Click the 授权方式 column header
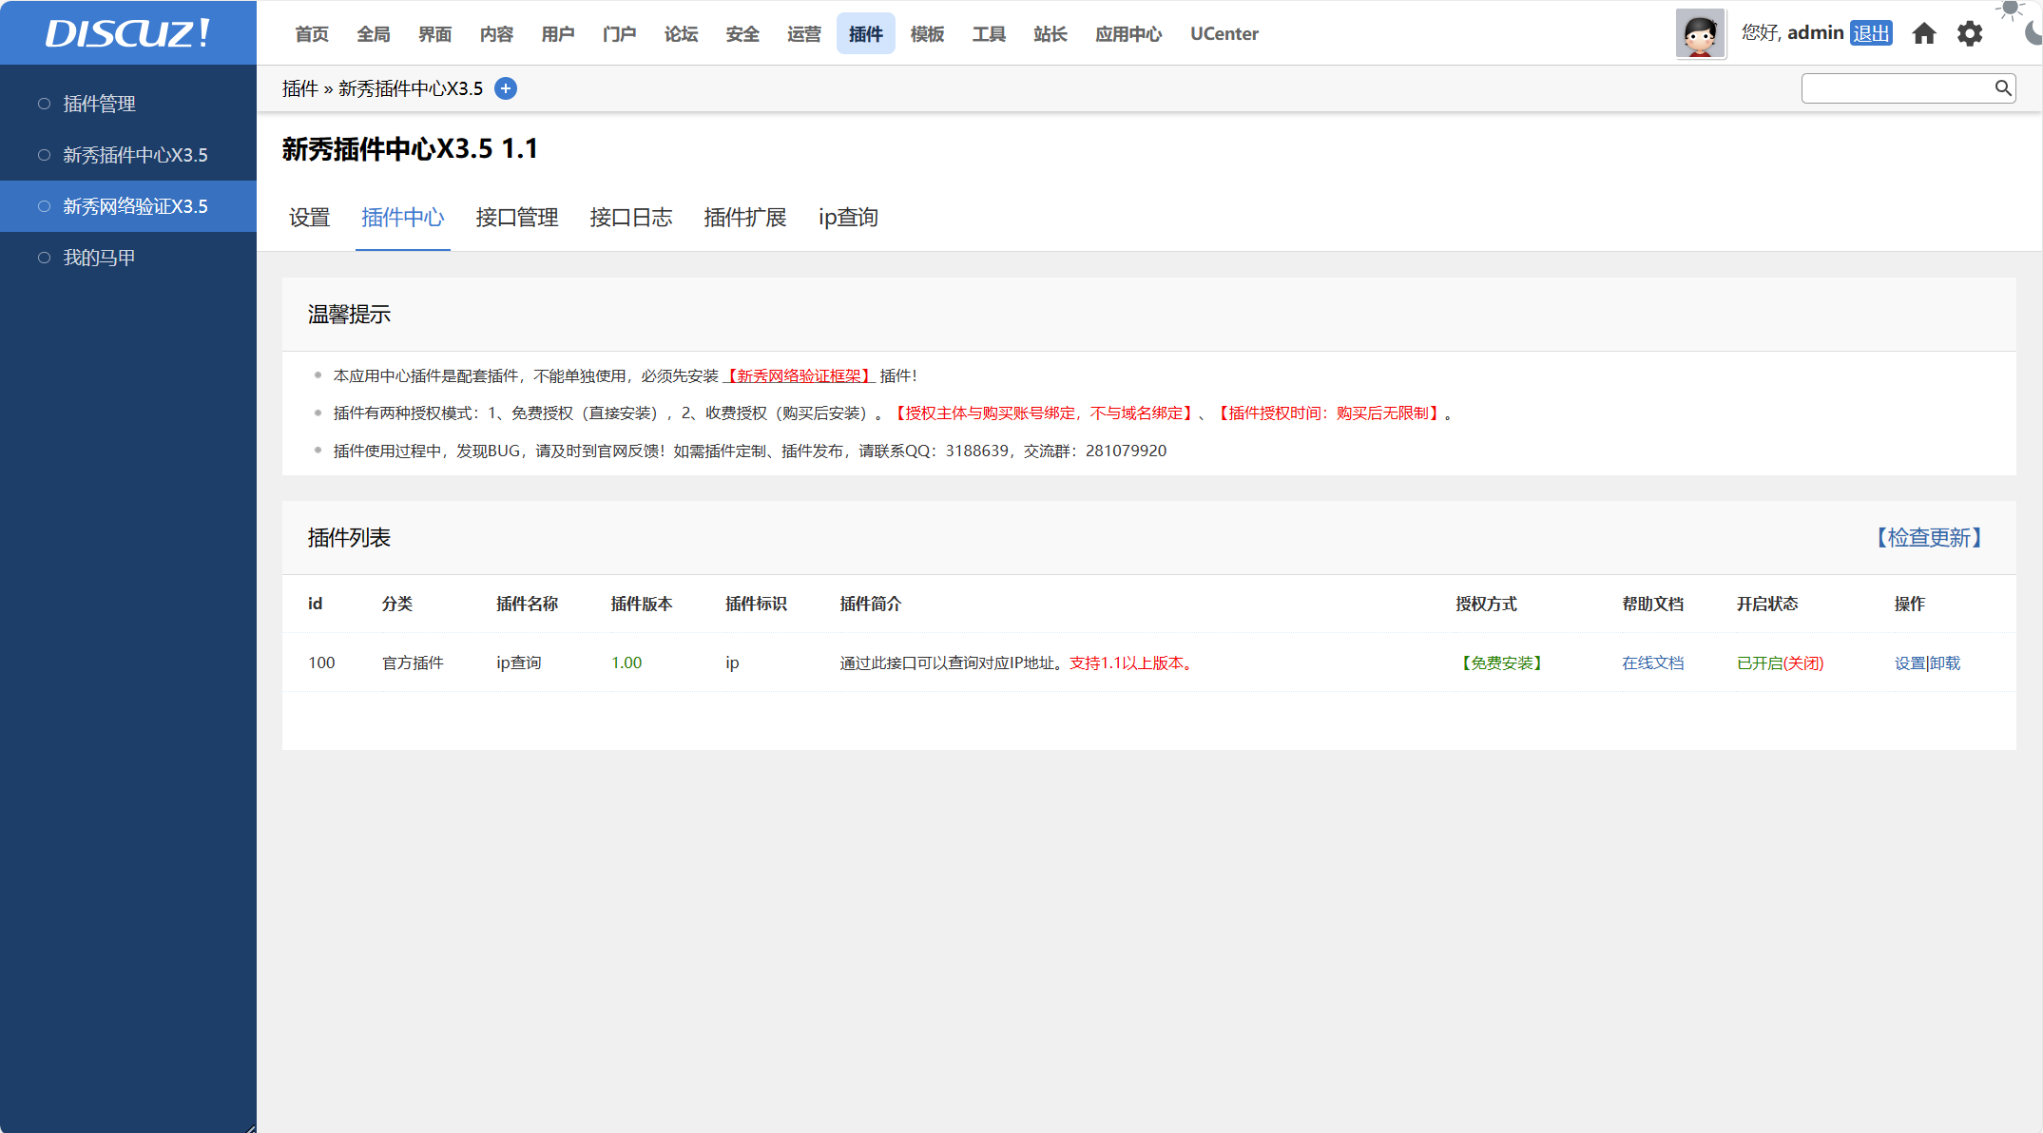 [x=1487, y=605]
